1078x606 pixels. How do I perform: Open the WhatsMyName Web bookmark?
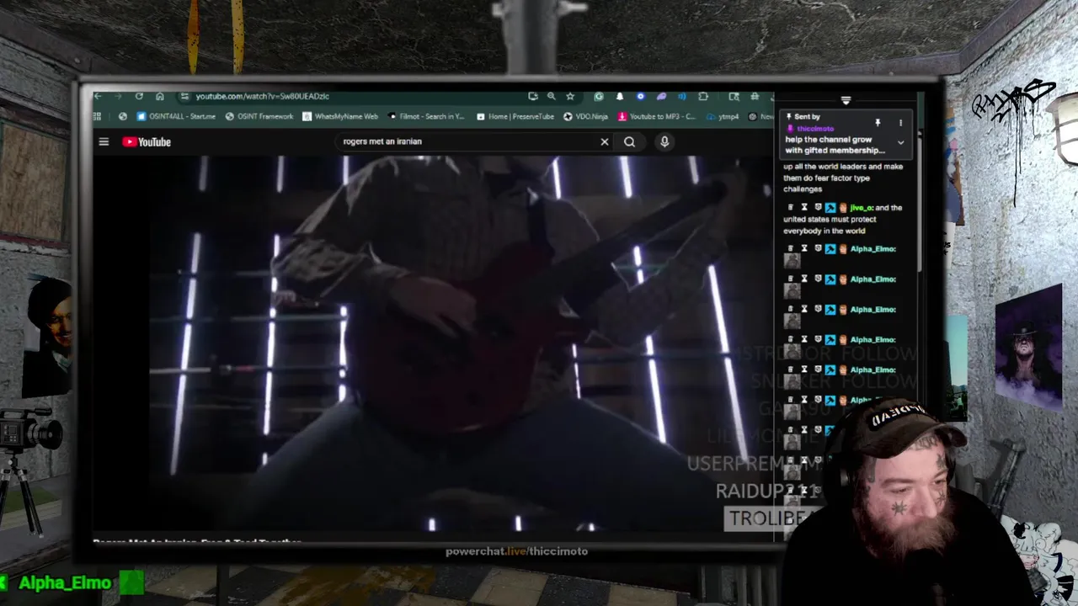tap(340, 116)
